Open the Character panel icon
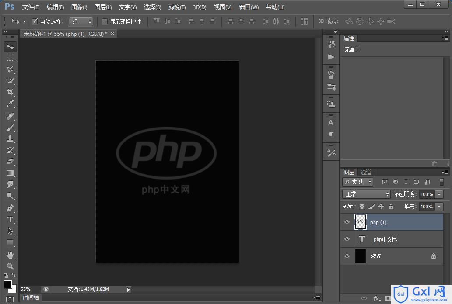 coord(331,123)
